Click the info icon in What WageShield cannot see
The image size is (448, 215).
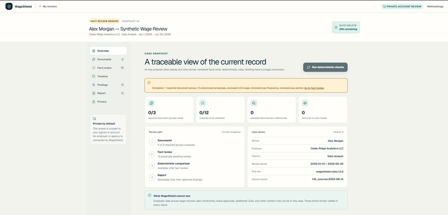(150, 196)
